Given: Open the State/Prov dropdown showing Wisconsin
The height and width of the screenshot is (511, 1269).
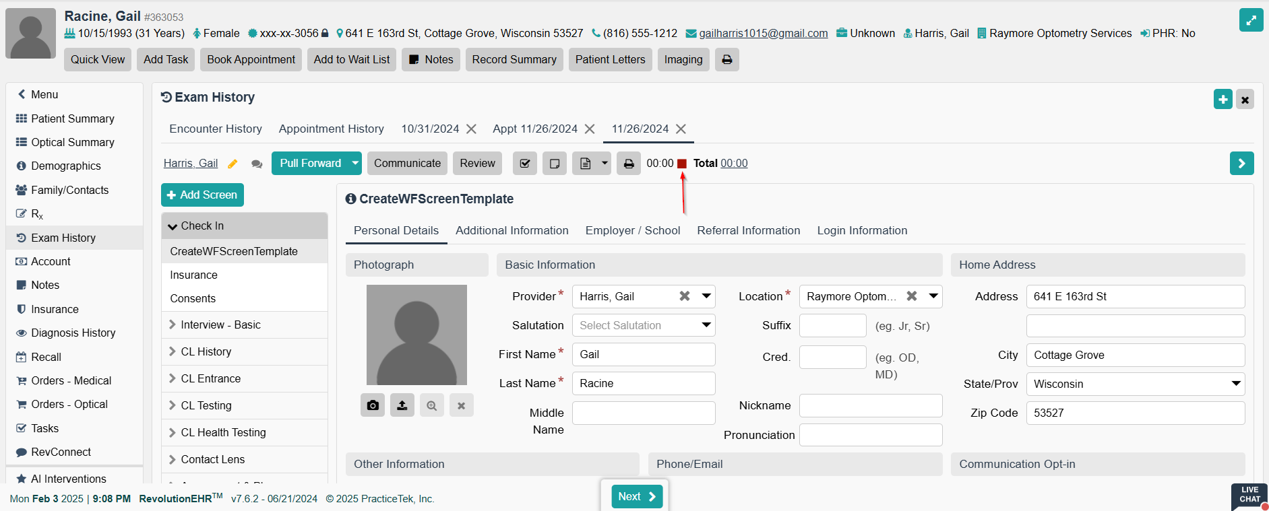Looking at the screenshot, I should 1135,384.
